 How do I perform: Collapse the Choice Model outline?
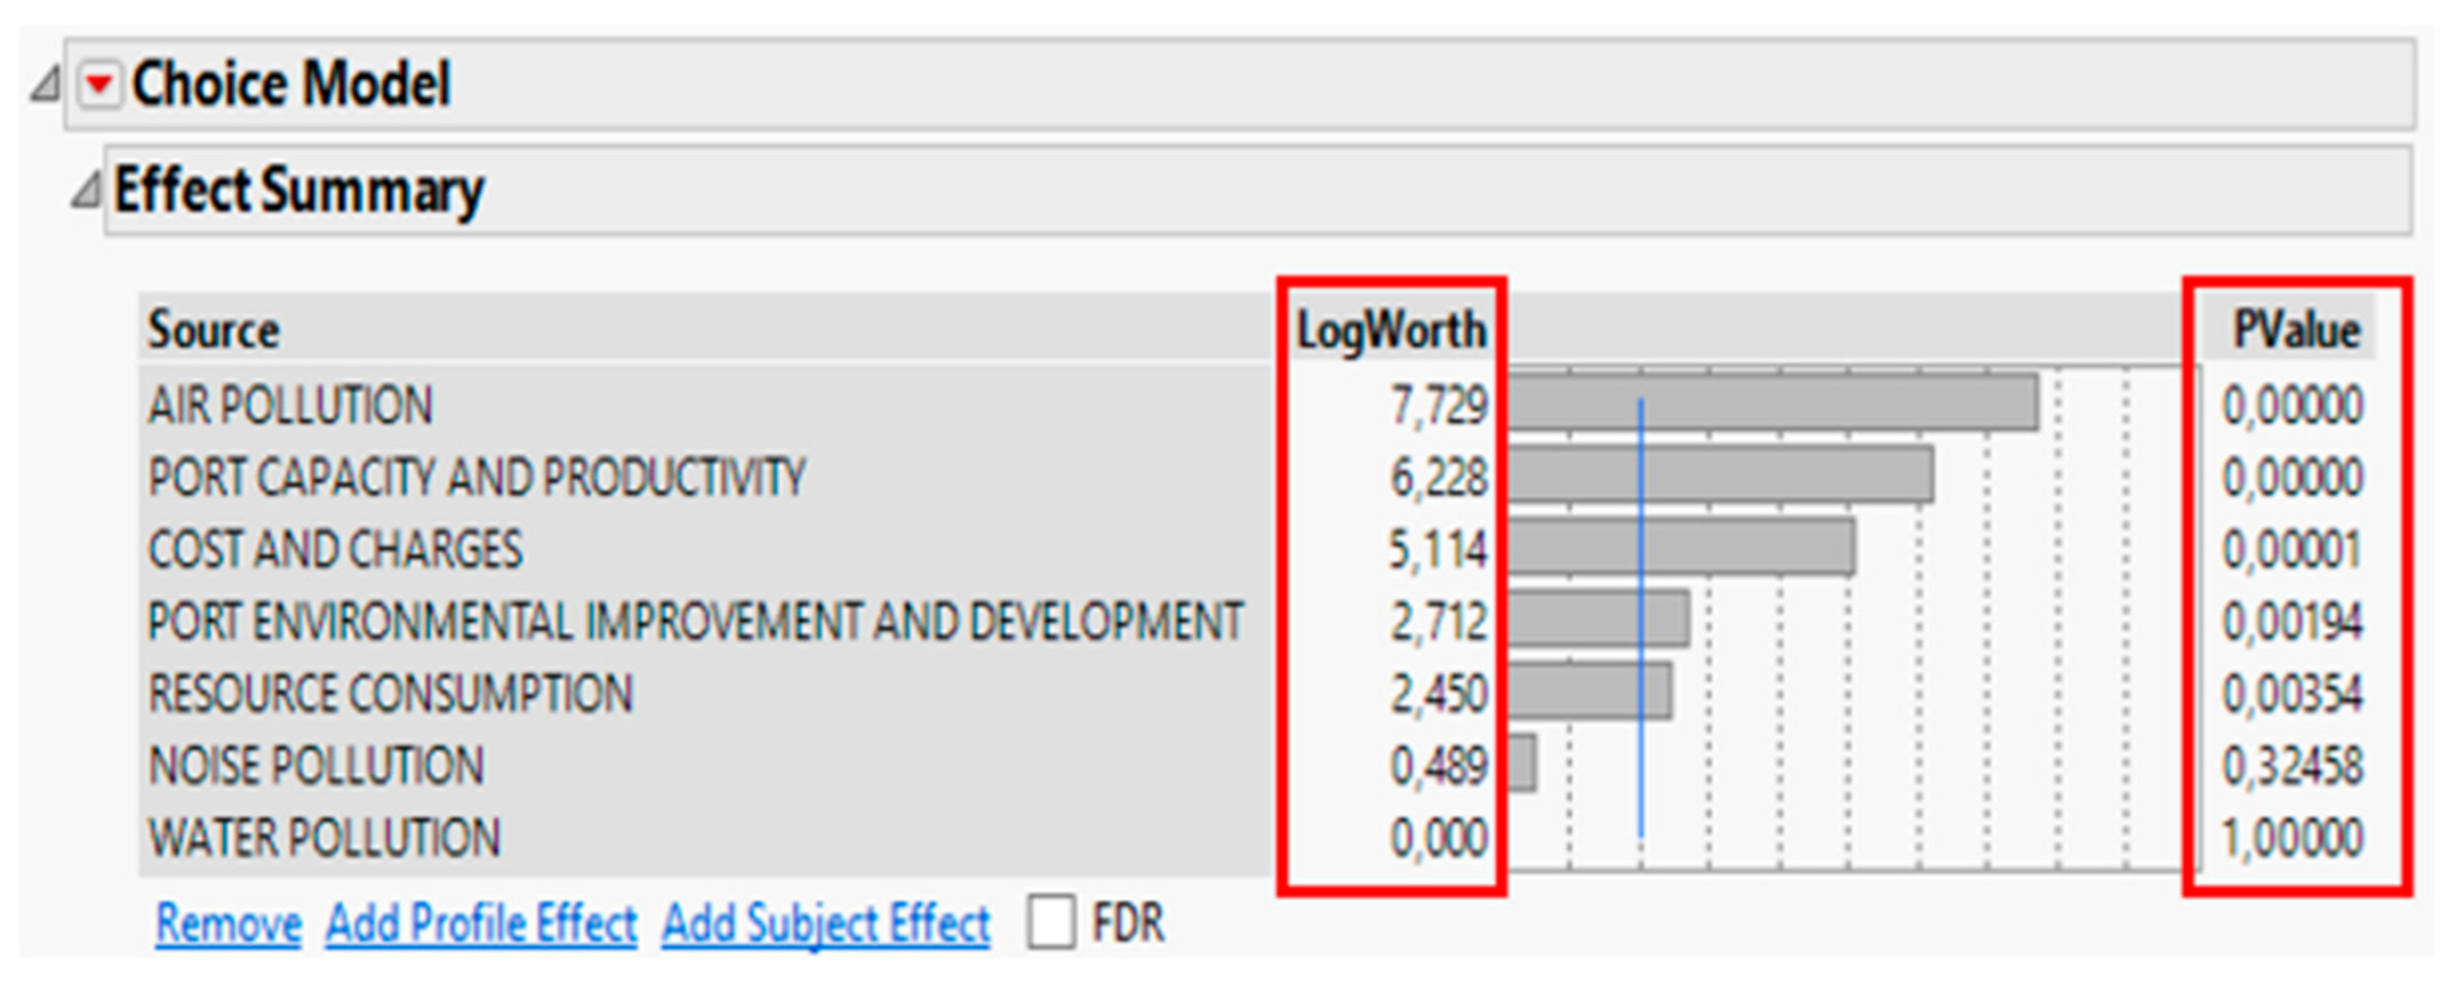(x=45, y=84)
